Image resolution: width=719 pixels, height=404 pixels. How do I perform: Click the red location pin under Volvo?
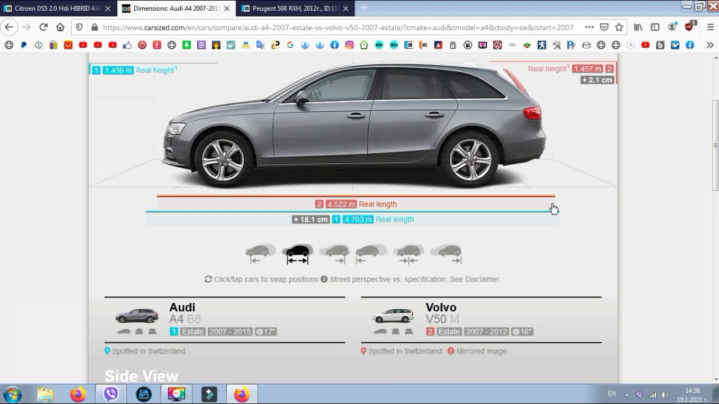(x=364, y=351)
